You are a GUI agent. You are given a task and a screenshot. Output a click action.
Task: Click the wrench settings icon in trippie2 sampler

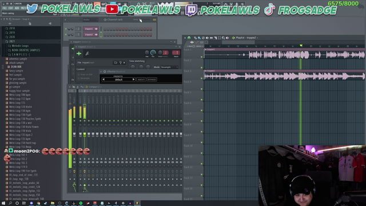click(87, 54)
